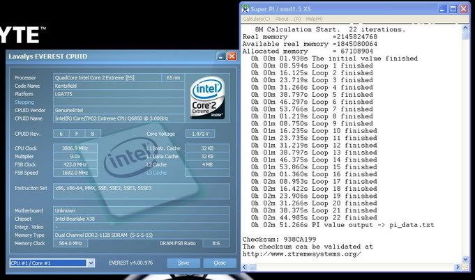475x280 pixels.
Task: Click the 423.0 MHz FSB clock value
Action: pyautogui.click(x=75, y=164)
